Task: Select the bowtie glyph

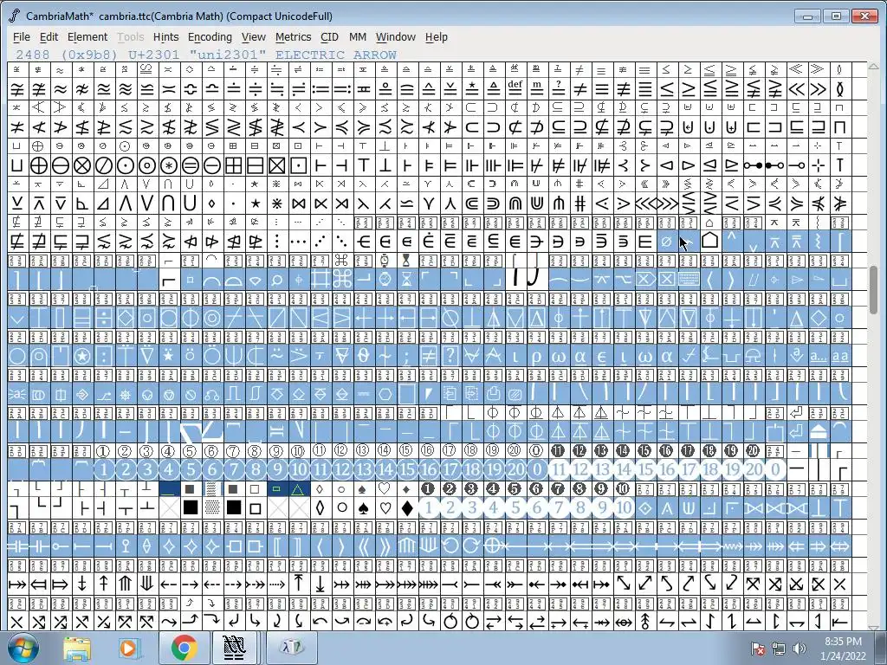Action: (299, 203)
